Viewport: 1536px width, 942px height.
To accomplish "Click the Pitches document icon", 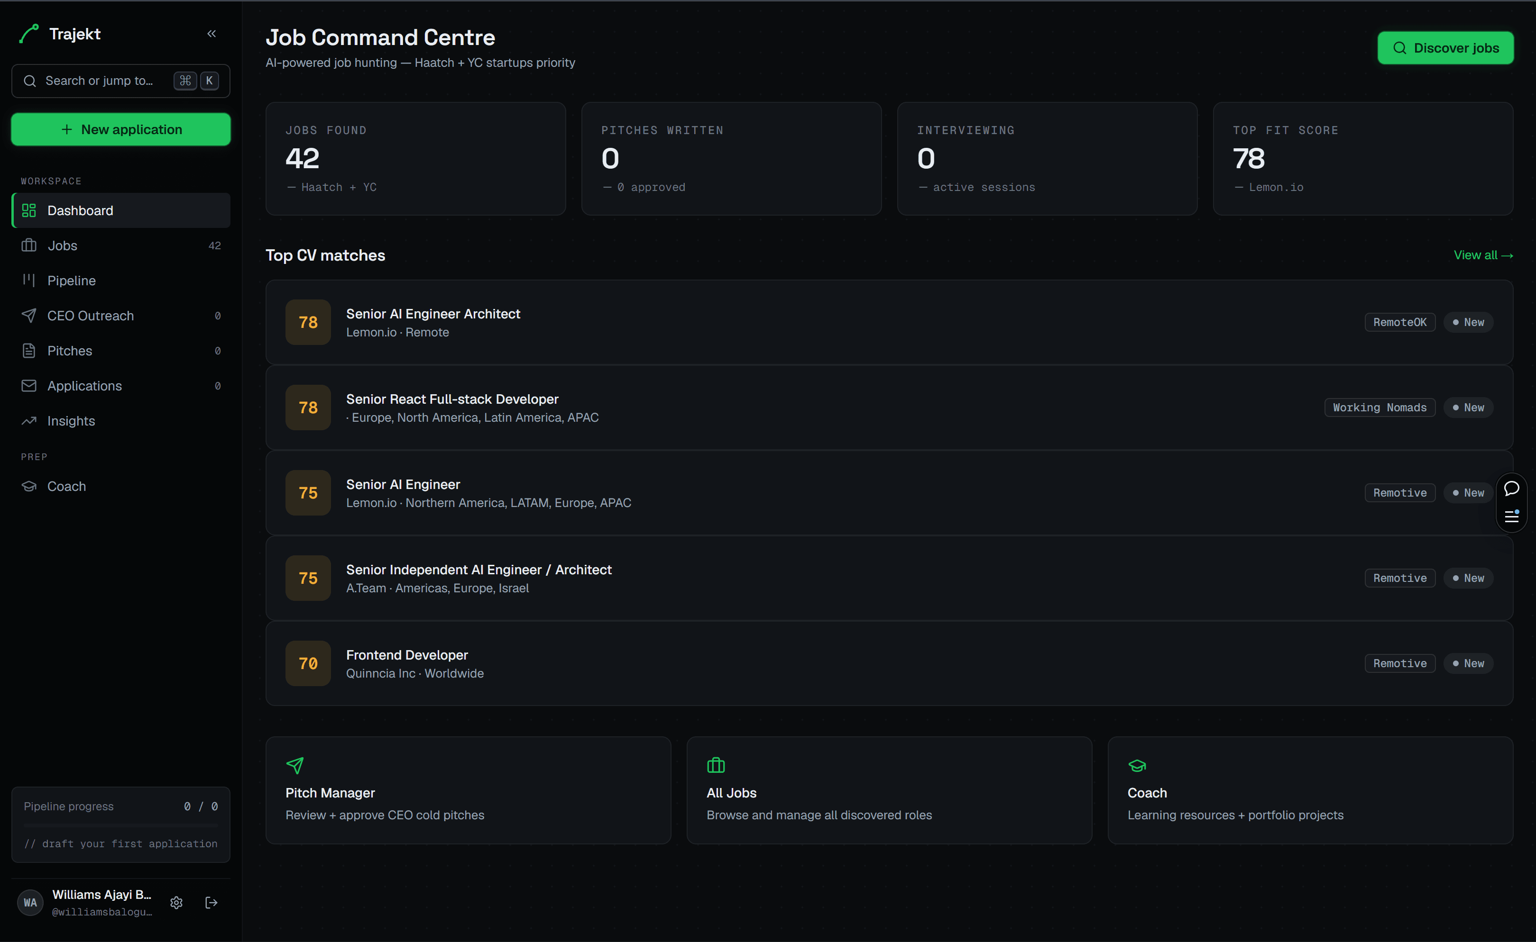I will [28, 351].
